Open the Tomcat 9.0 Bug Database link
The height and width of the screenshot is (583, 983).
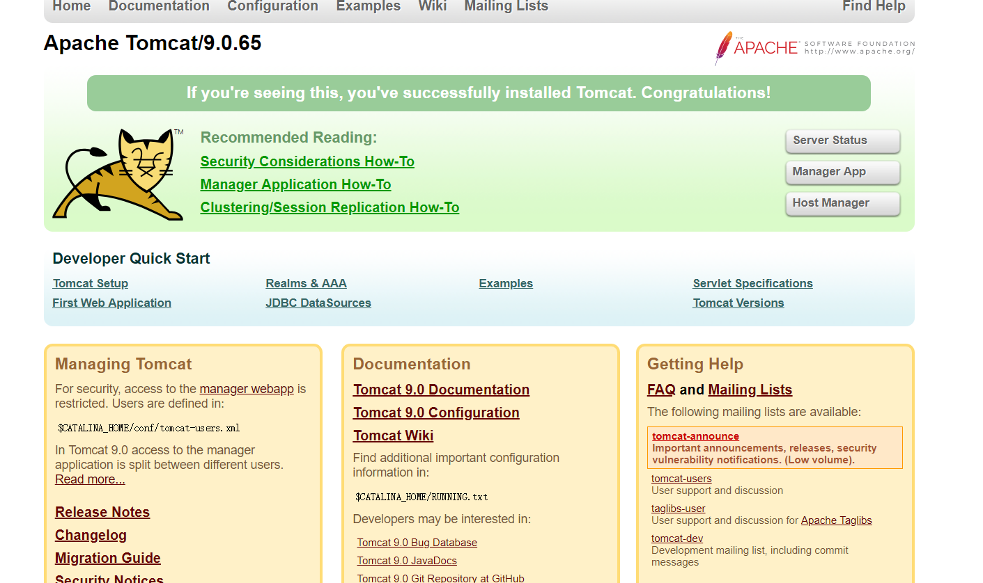(417, 543)
